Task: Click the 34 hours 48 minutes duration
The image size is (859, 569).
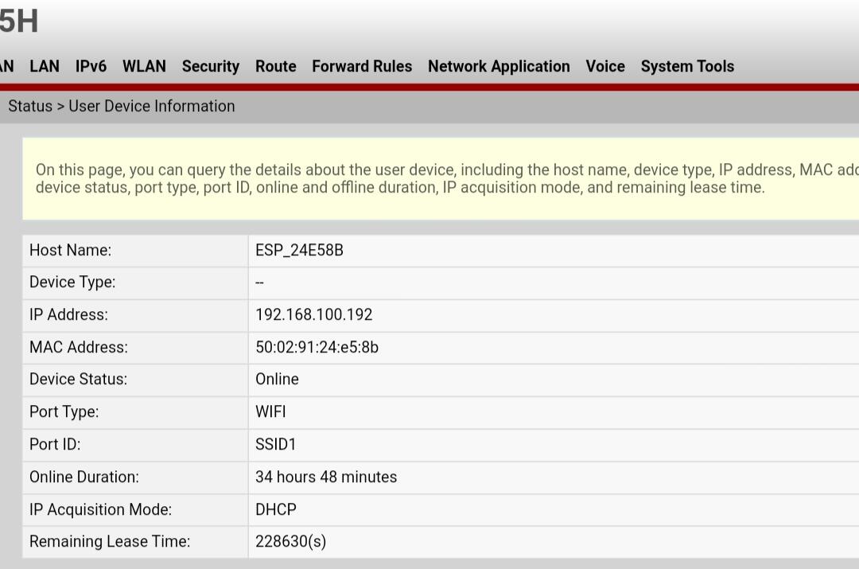Action: point(325,477)
